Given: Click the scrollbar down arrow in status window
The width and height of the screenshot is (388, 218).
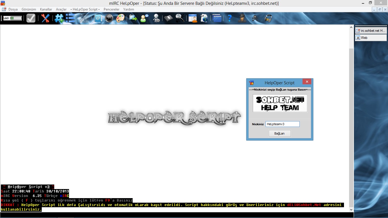Looking at the screenshot, I should point(351,209).
